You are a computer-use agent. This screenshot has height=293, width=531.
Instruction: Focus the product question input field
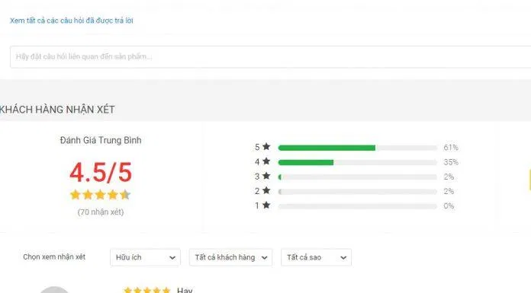[x=270, y=57]
